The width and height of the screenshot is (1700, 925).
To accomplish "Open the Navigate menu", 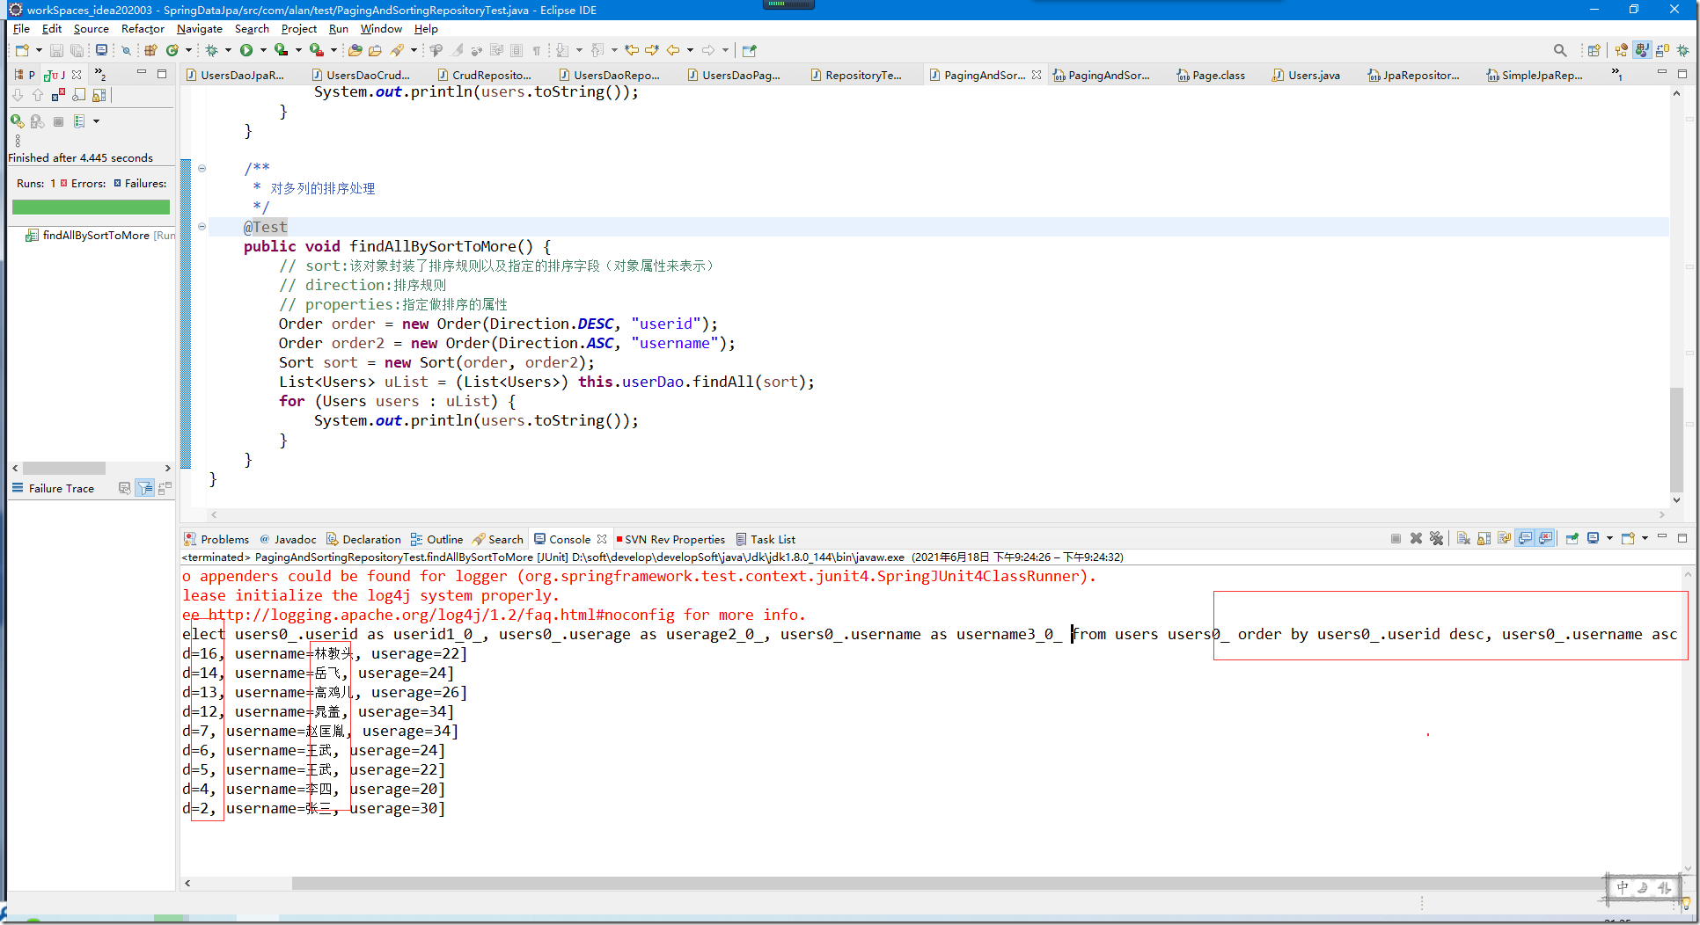I will (200, 28).
